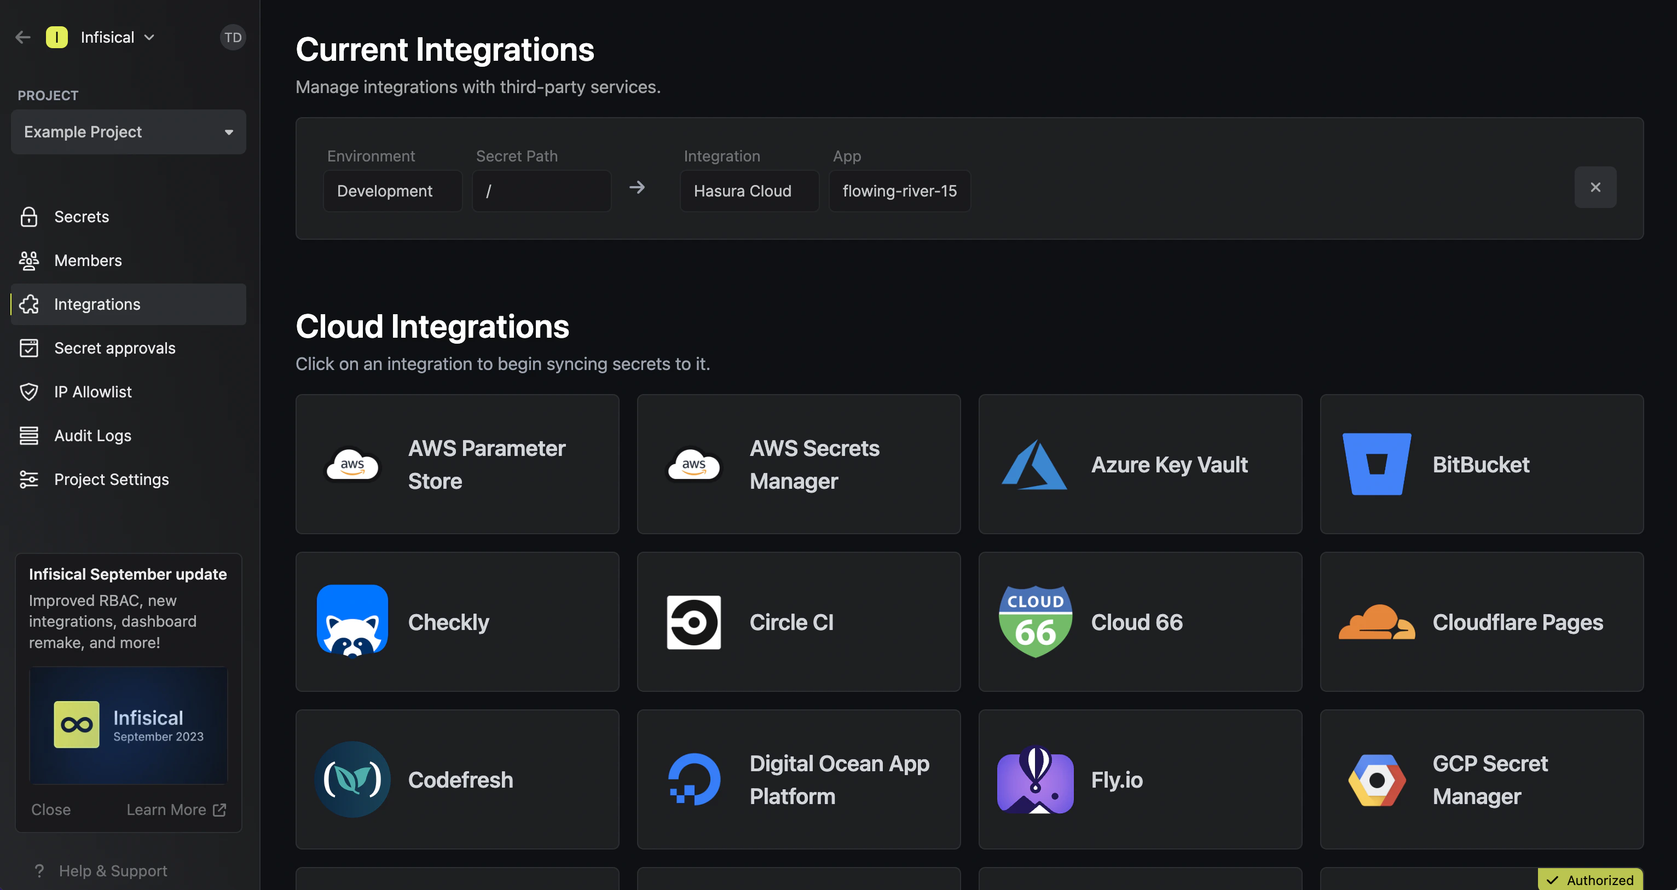This screenshot has height=890, width=1677.
Task: Click the IP Allowlist shield icon
Action: coord(28,391)
